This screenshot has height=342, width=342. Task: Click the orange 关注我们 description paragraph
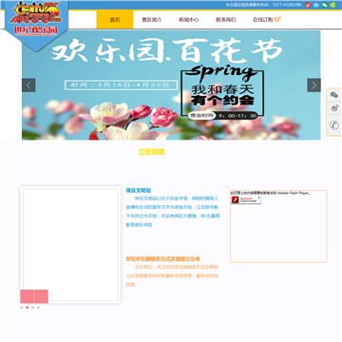pos(173,275)
